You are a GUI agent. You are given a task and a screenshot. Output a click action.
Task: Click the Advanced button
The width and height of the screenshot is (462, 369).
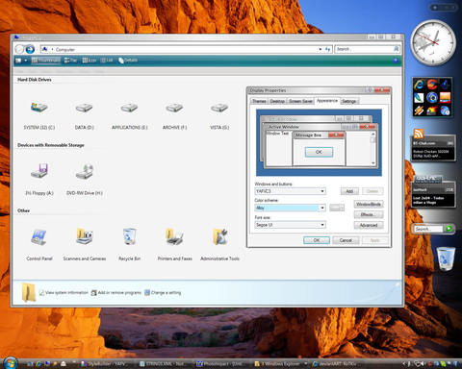(369, 225)
